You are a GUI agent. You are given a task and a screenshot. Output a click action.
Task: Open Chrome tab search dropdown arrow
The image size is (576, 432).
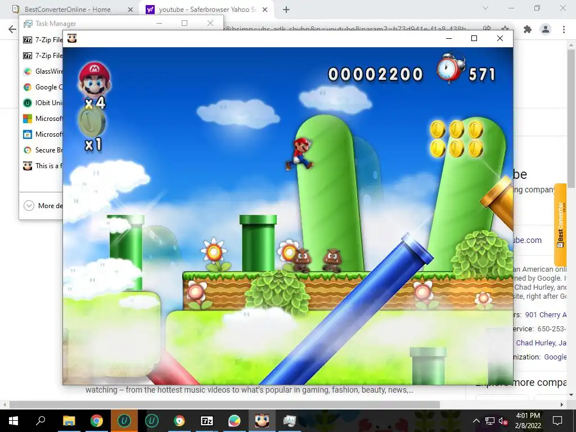[x=485, y=8]
